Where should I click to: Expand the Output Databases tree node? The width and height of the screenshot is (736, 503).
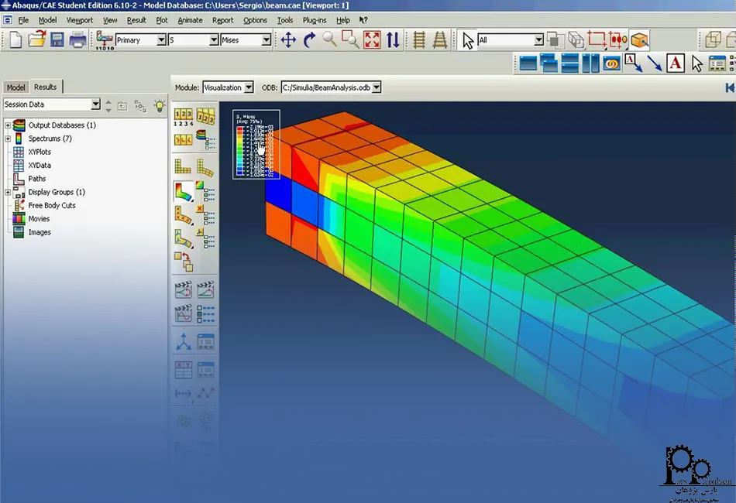click(8, 125)
